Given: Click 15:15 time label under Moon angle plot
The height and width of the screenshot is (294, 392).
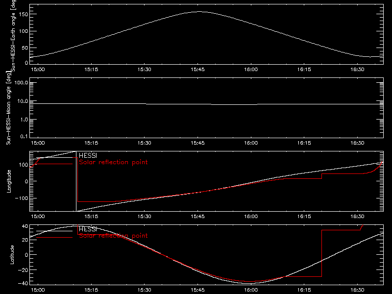Looking at the screenshot, I should (91, 143).
